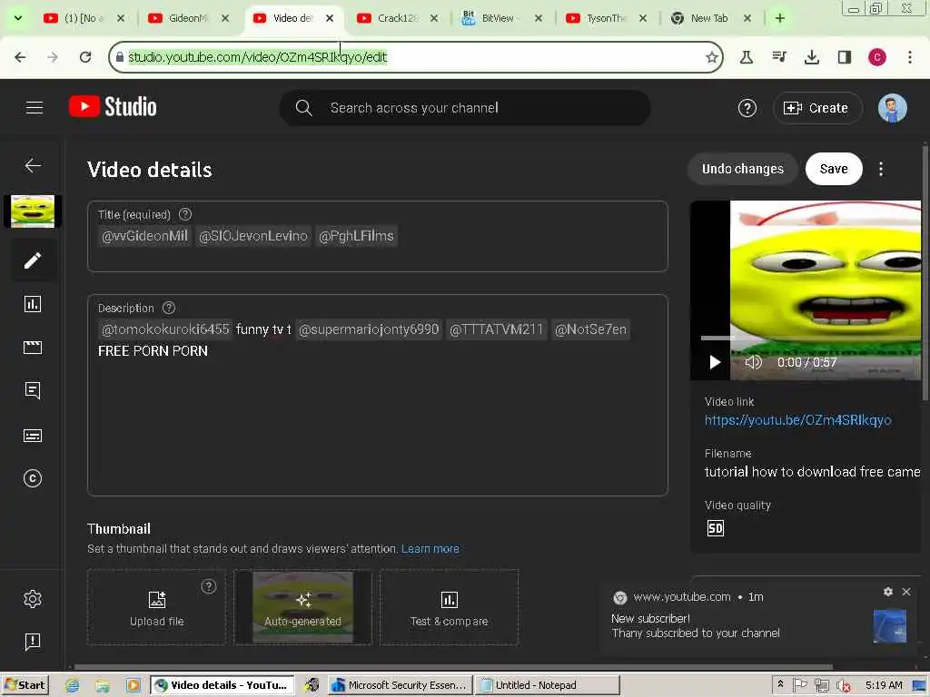Screen dimensions: 930x697
Task: Open Chrome profile C icon
Action: (x=877, y=57)
